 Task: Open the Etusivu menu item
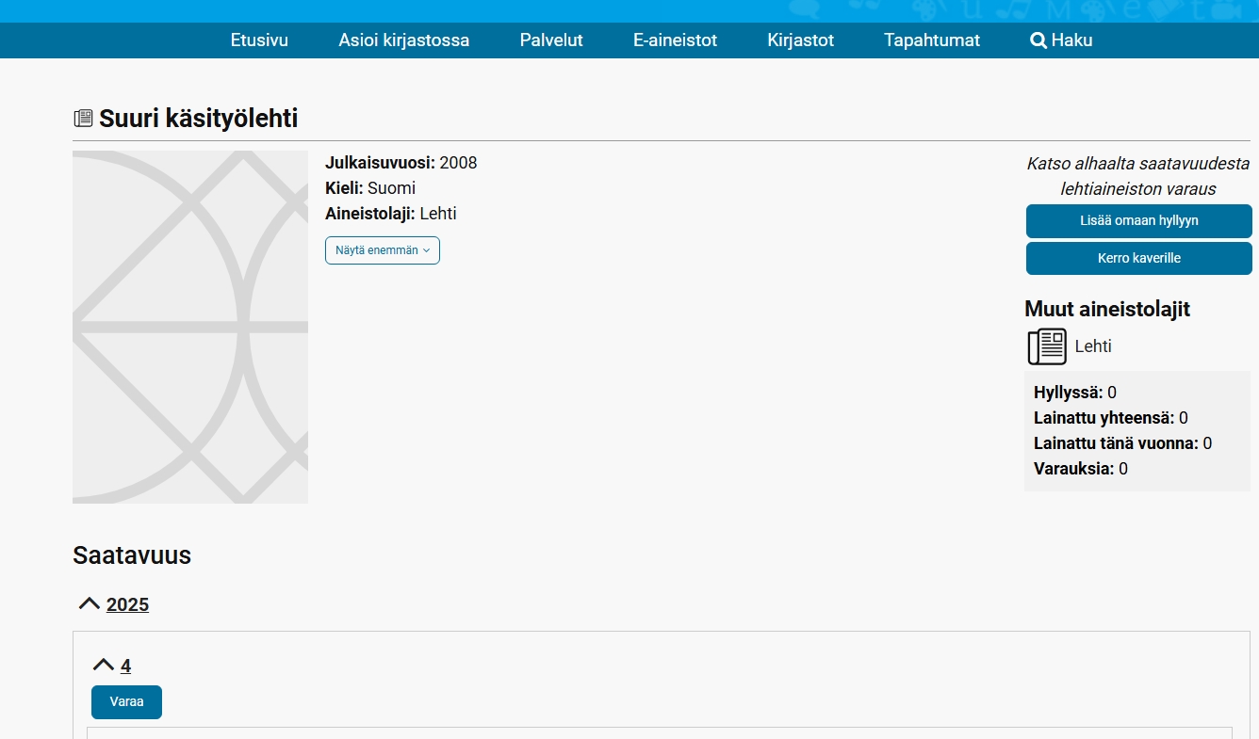click(x=259, y=40)
